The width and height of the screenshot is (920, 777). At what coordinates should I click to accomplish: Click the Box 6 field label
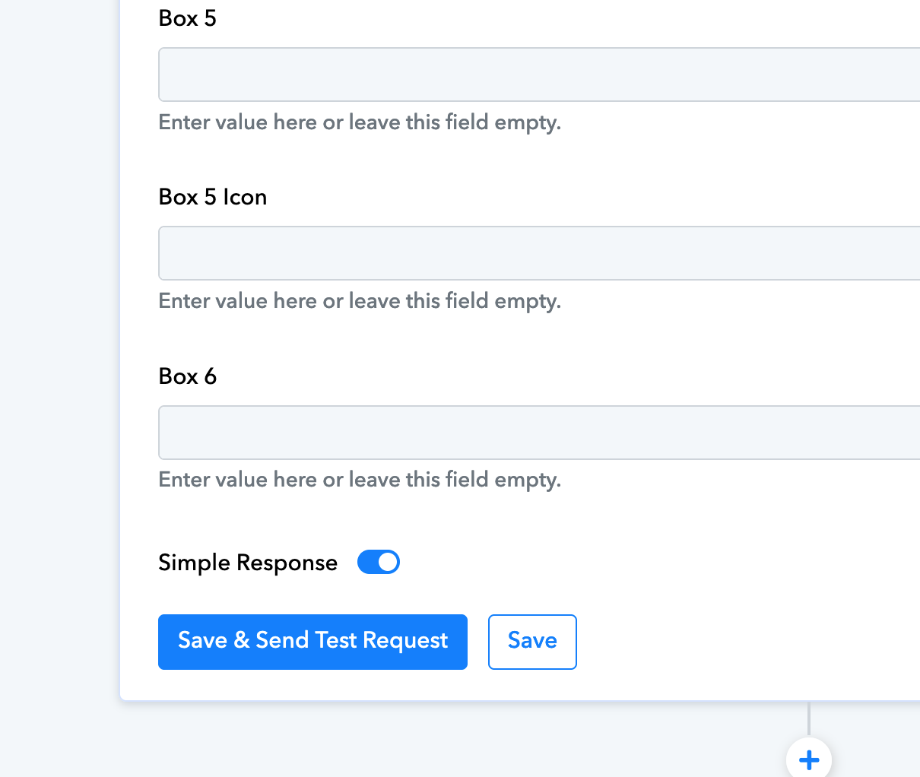pyautogui.click(x=188, y=376)
